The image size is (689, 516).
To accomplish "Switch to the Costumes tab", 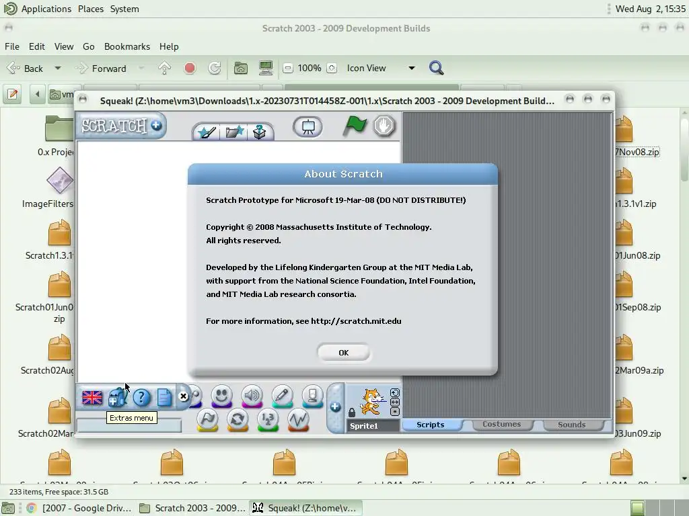I will [x=502, y=425].
